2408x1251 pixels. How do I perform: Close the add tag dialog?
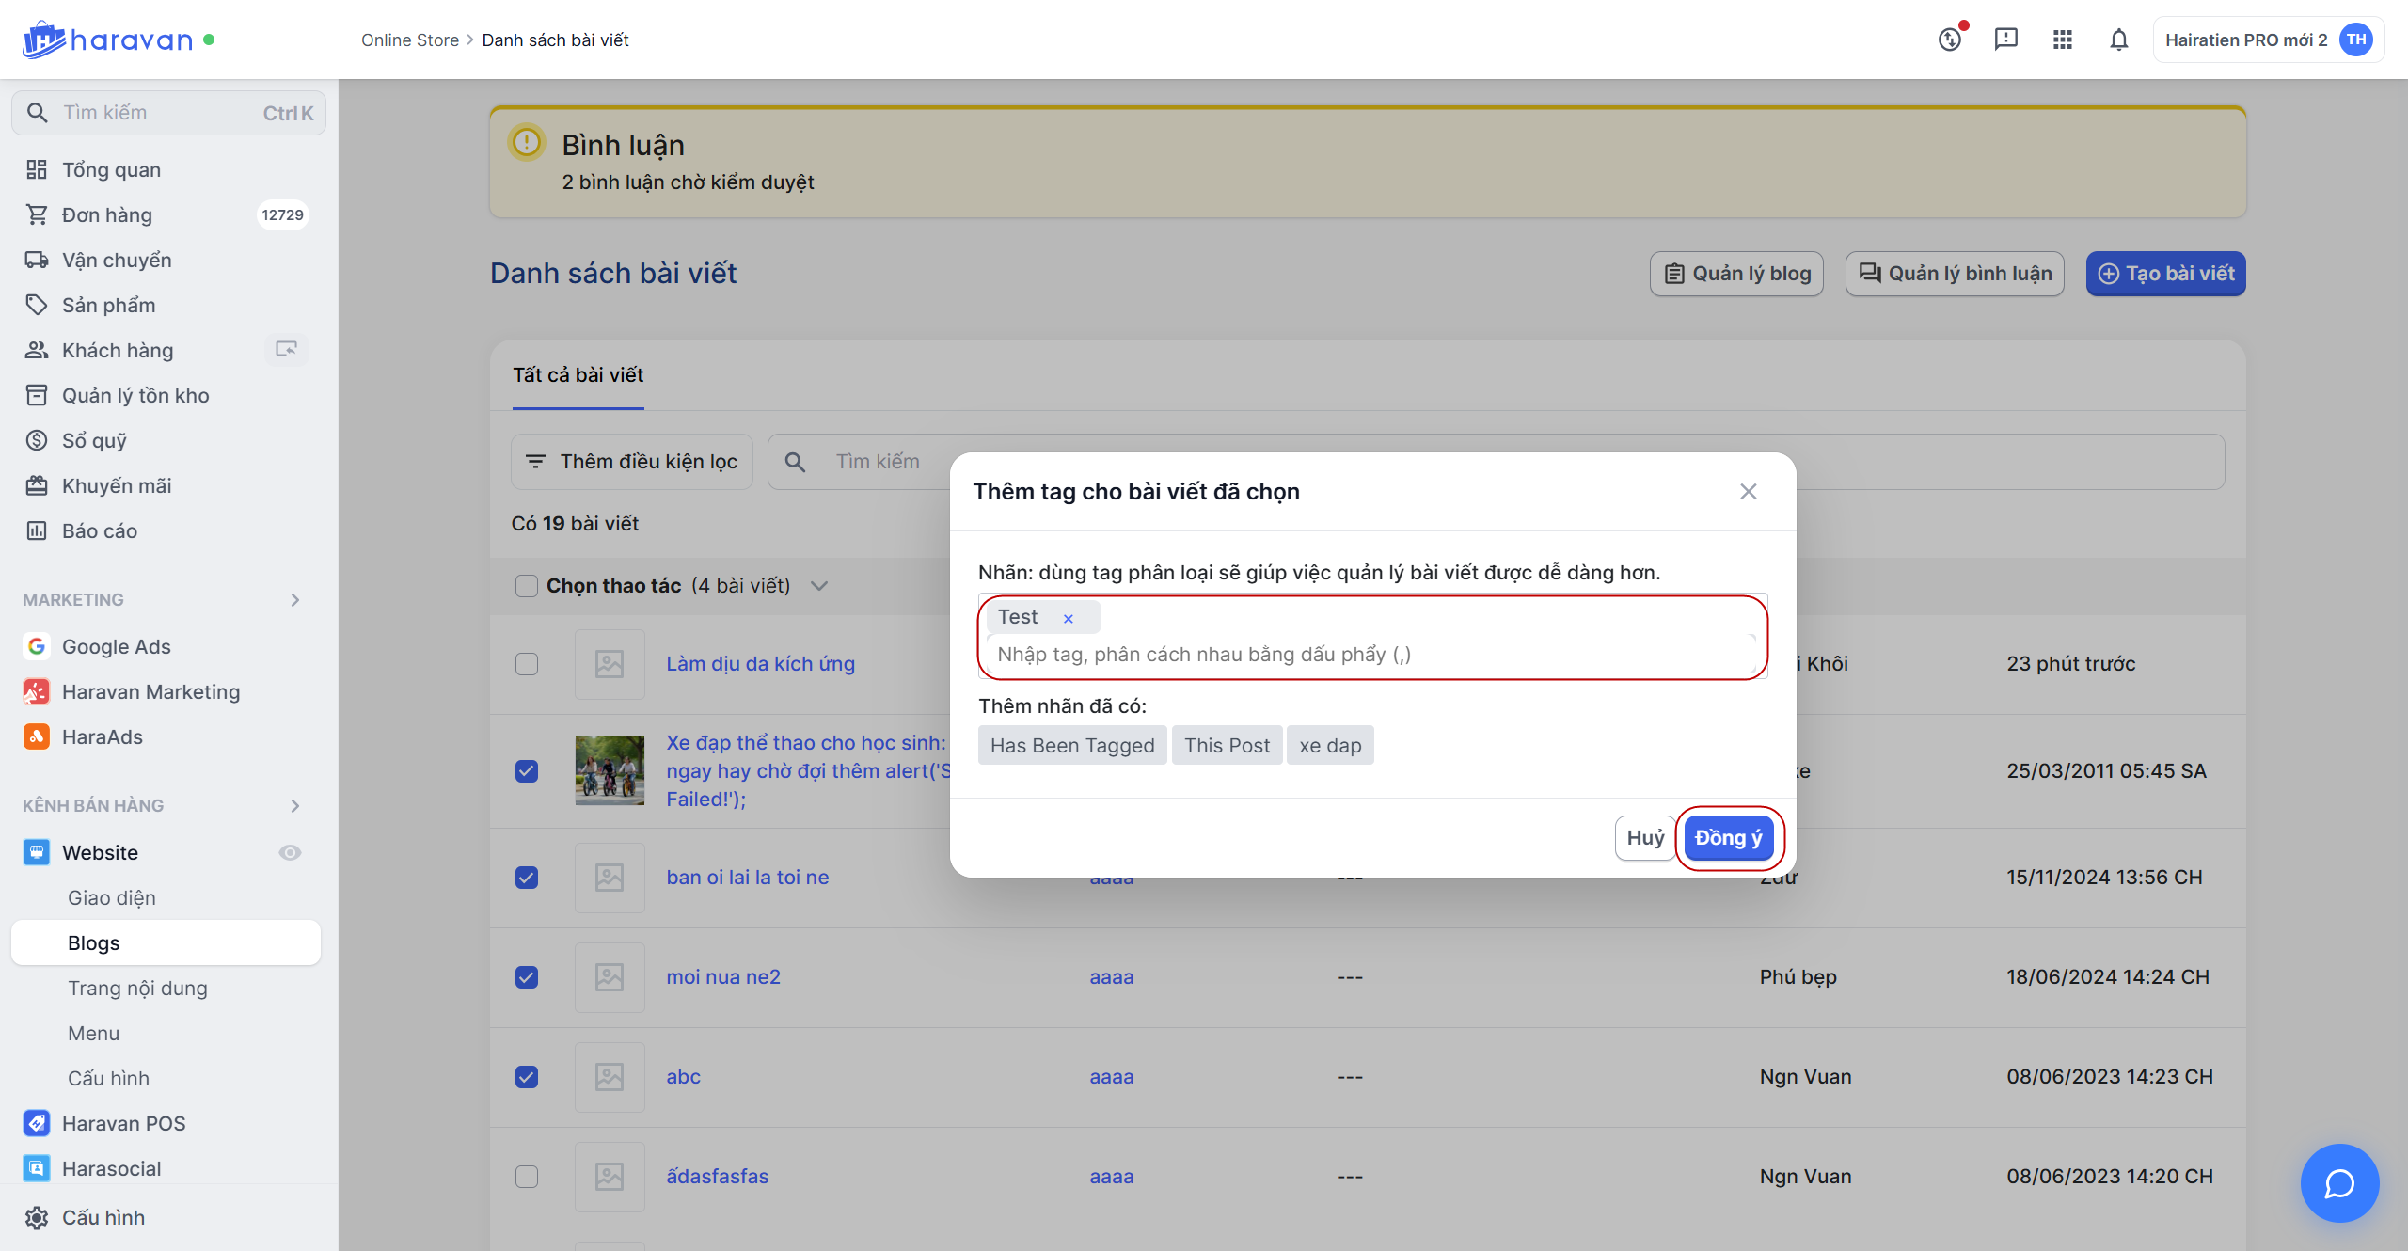[x=1748, y=492]
